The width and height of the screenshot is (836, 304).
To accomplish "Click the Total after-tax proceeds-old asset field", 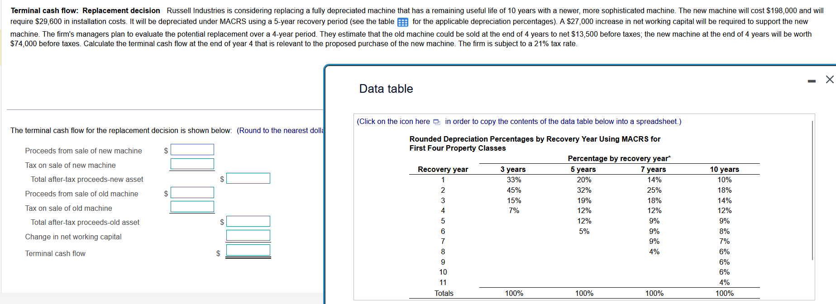I will tap(248, 221).
